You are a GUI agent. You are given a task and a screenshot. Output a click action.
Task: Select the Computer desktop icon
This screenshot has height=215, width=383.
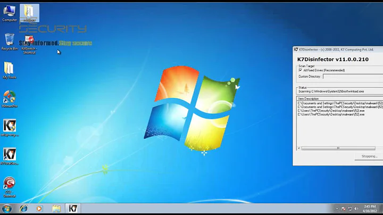[10, 13]
